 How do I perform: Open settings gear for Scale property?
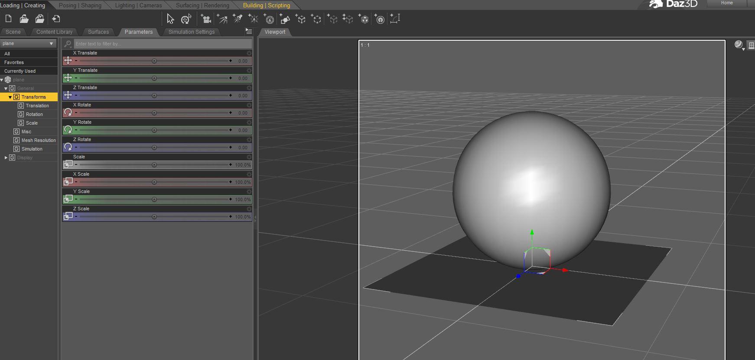[x=249, y=157]
